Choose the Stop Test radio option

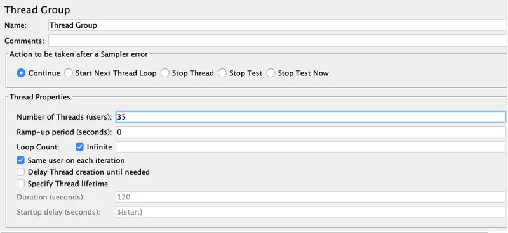click(x=222, y=73)
